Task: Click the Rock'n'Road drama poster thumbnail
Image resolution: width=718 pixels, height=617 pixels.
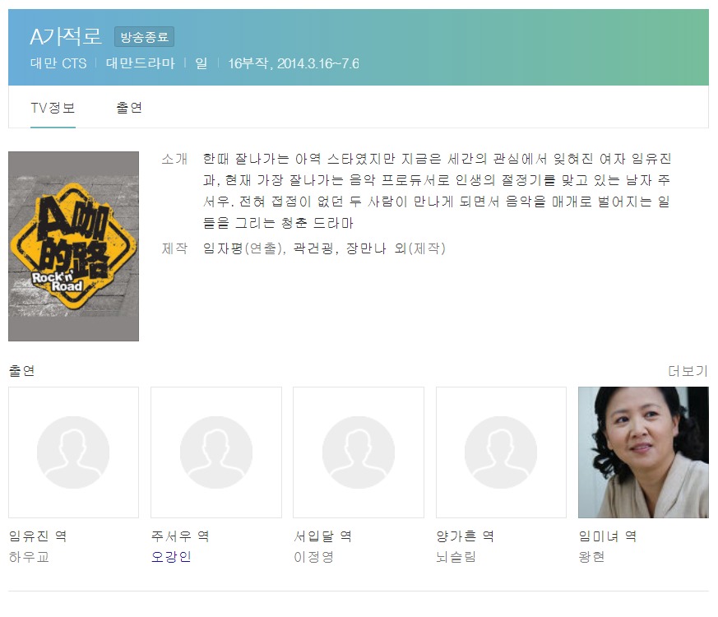Action: click(x=73, y=246)
